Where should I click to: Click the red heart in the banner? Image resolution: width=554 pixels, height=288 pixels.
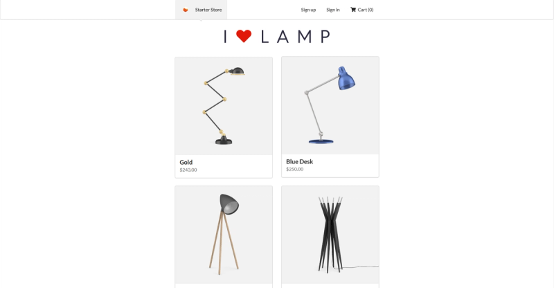pos(244,36)
